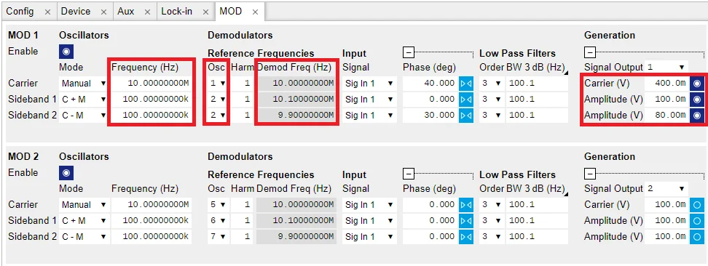This screenshot has height=266, width=708.
Task: Open MOD 2 Sideband 2 filter Order dropdown
Action: (x=491, y=237)
